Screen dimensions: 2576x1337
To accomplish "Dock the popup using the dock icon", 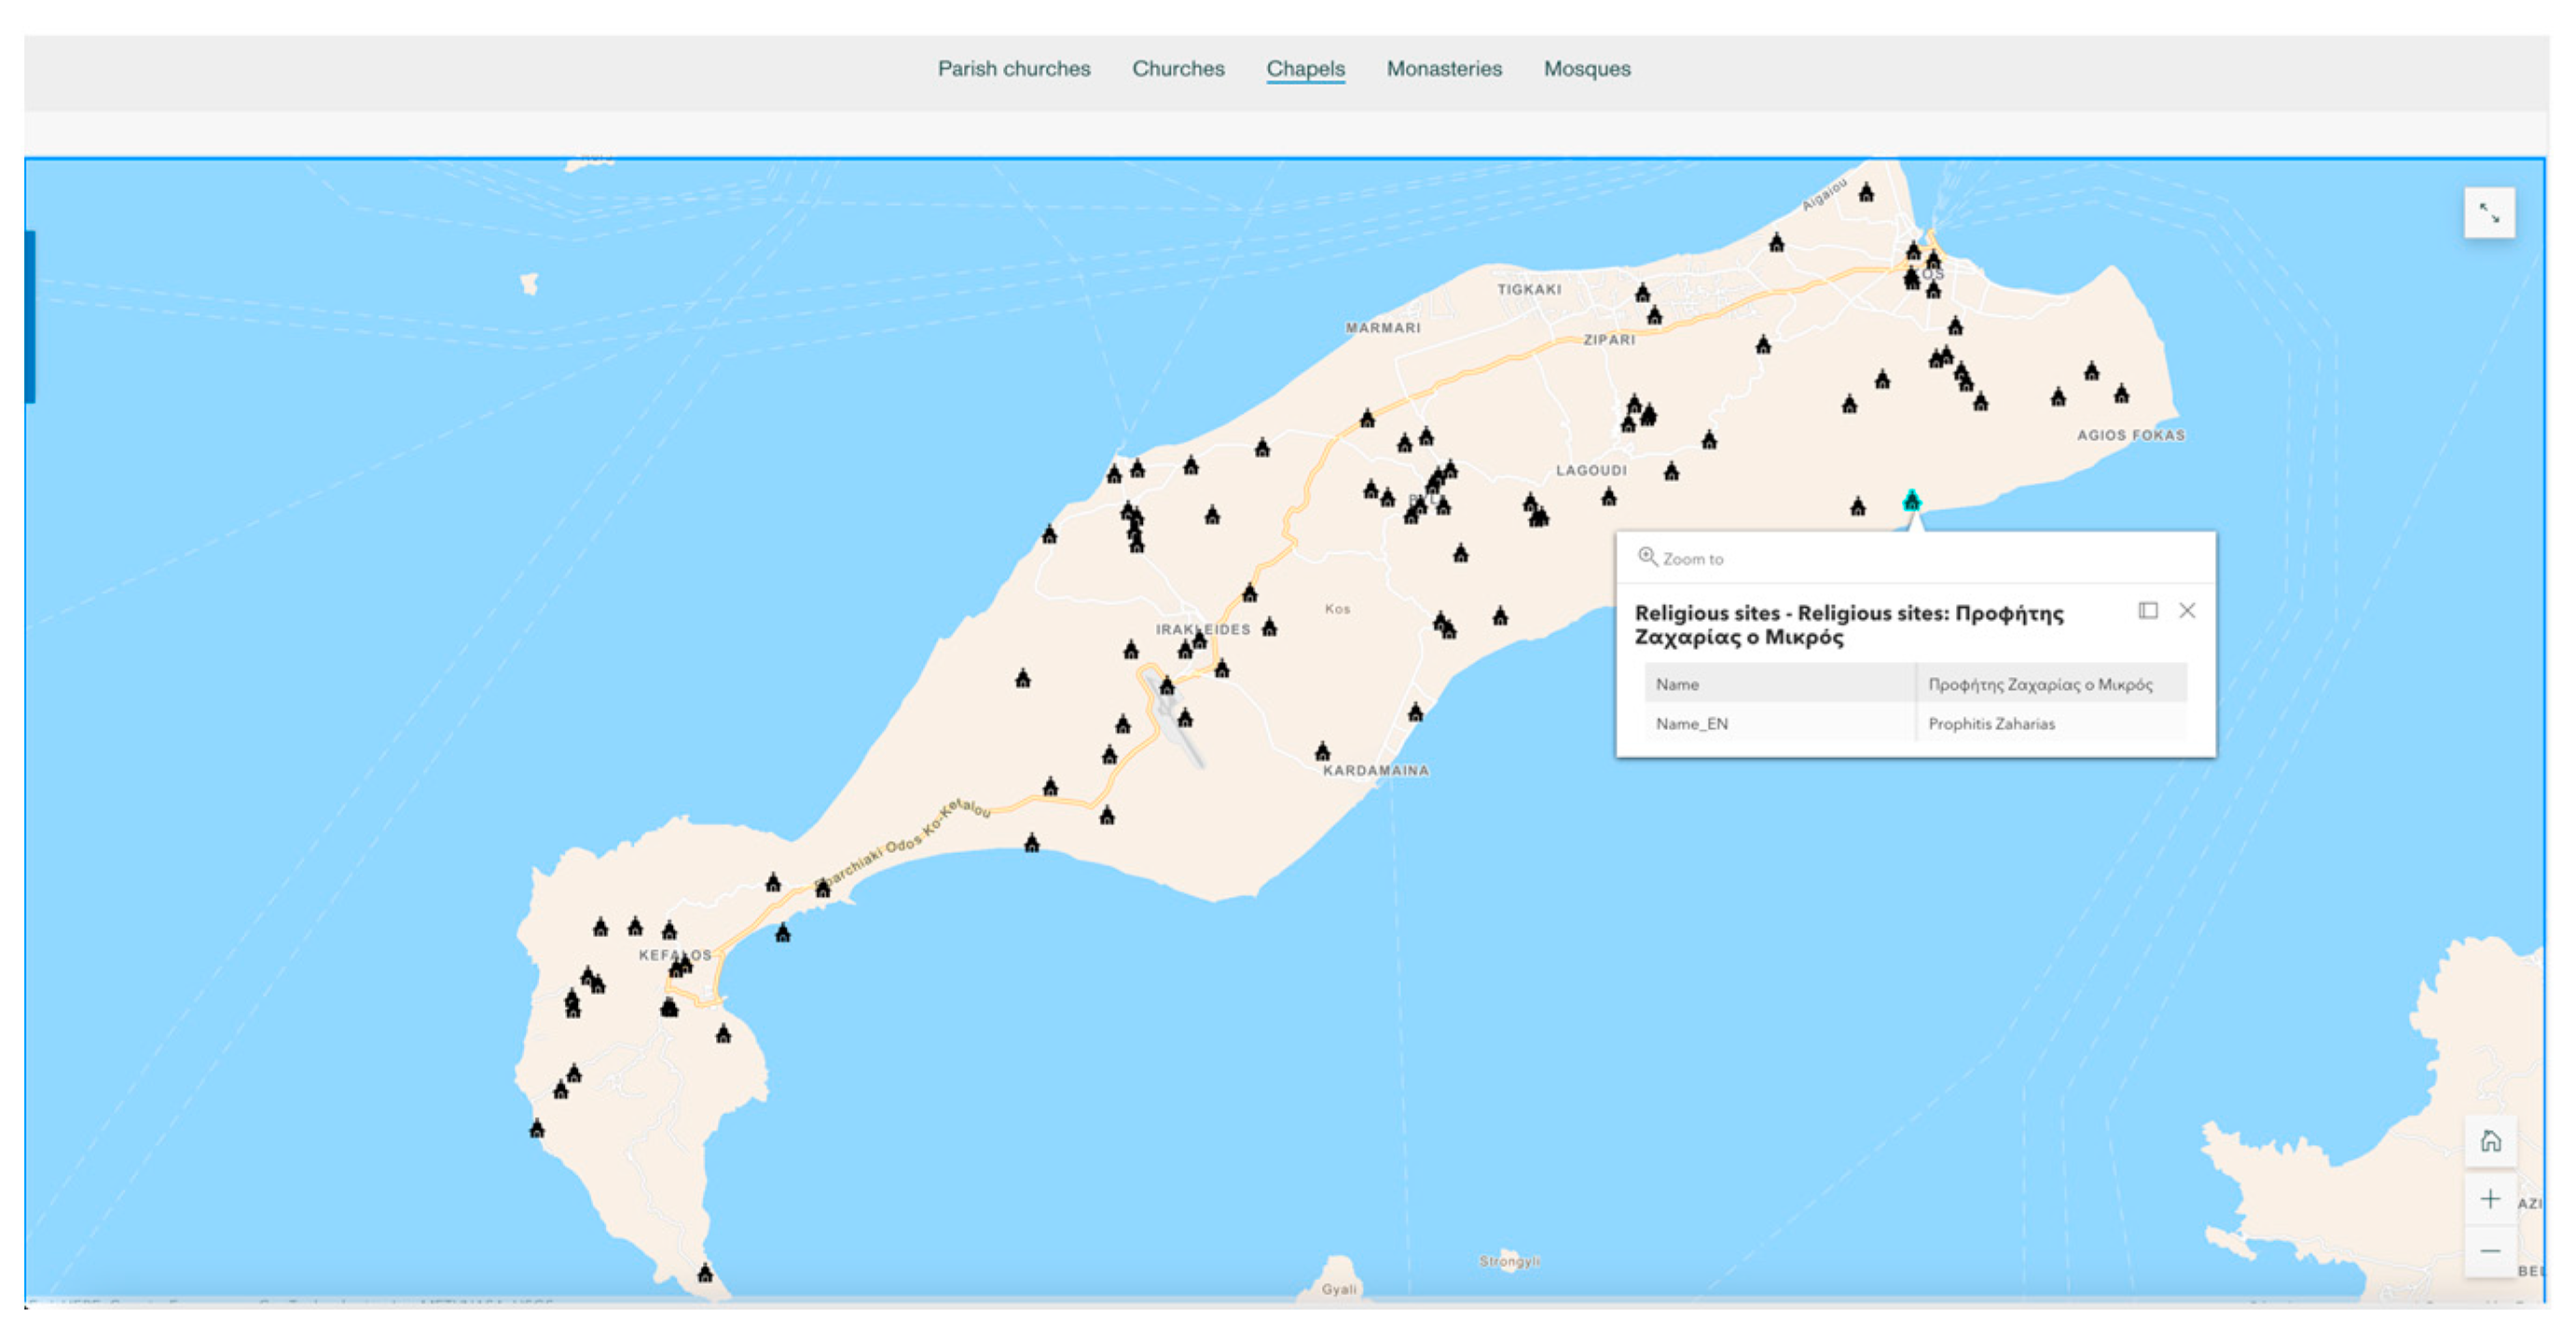I will pos(2147,611).
